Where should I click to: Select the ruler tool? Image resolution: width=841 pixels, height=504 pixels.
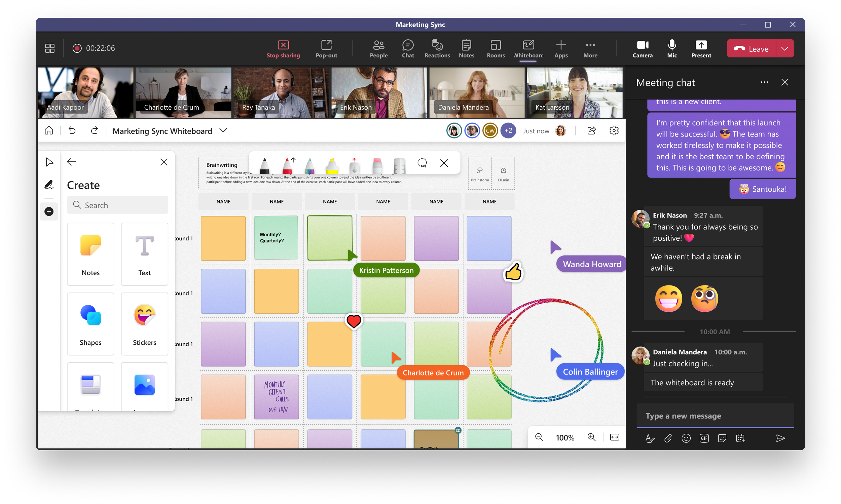tap(399, 165)
